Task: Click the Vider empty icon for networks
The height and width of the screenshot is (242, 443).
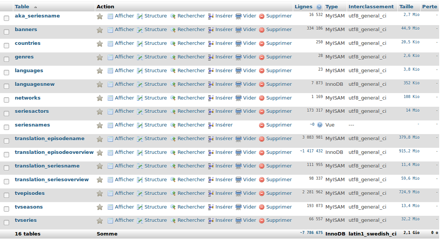Action: pyautogui.click(x=239, y=98)
